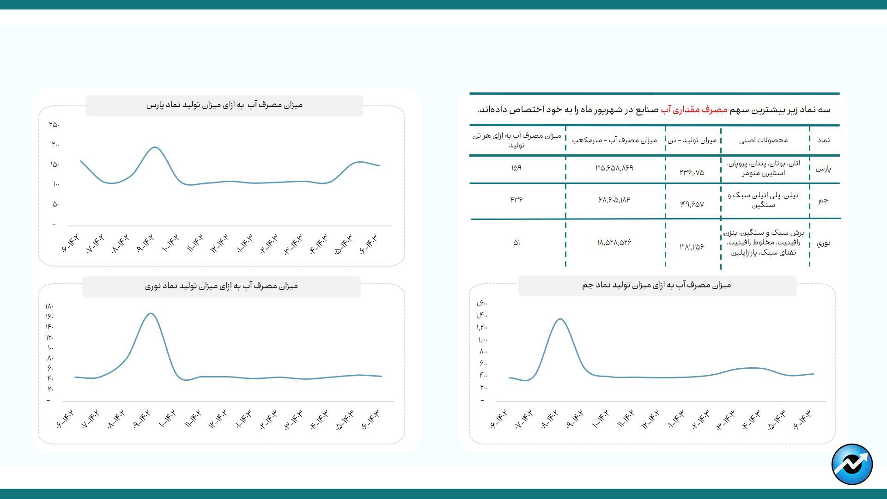Viewport: 887px width, 499px height.
Task: Click ۱۴۰۳-۰۶ date label in پارس chart
Action: coord(369,243)
